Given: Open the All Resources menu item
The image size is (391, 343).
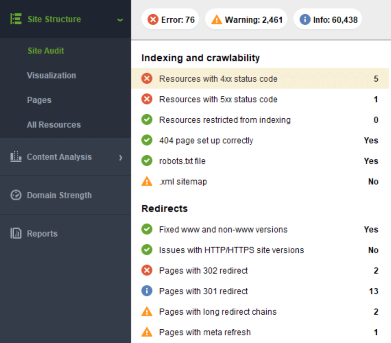Looking at the screenshot, I should pyautogui.click(x=54, y=125).
